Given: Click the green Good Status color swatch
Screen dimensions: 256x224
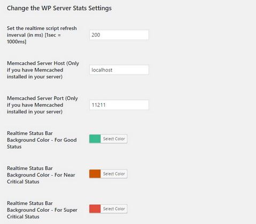Looking at the screenshot, I should [95, 139].
